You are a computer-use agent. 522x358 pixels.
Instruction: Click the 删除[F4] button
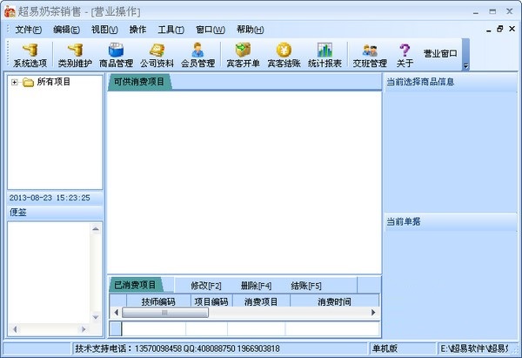click(256, 286)
